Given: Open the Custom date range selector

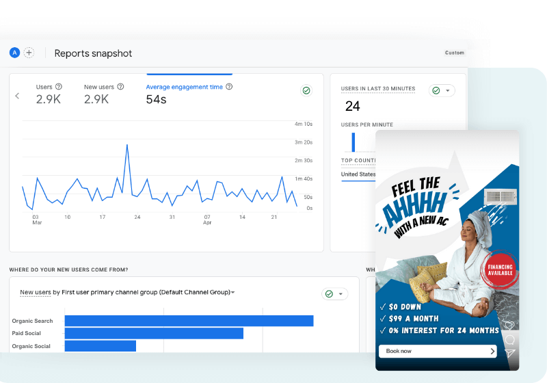Looking at the screenshot, I should (454, 53).
